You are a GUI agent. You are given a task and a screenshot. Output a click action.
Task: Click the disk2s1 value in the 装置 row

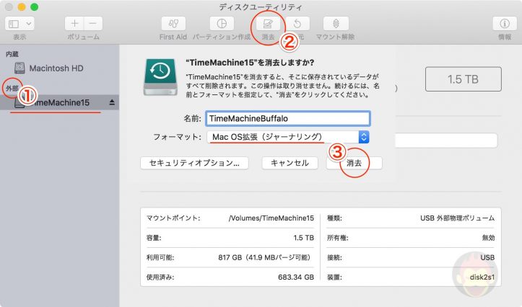pos(482,277)
